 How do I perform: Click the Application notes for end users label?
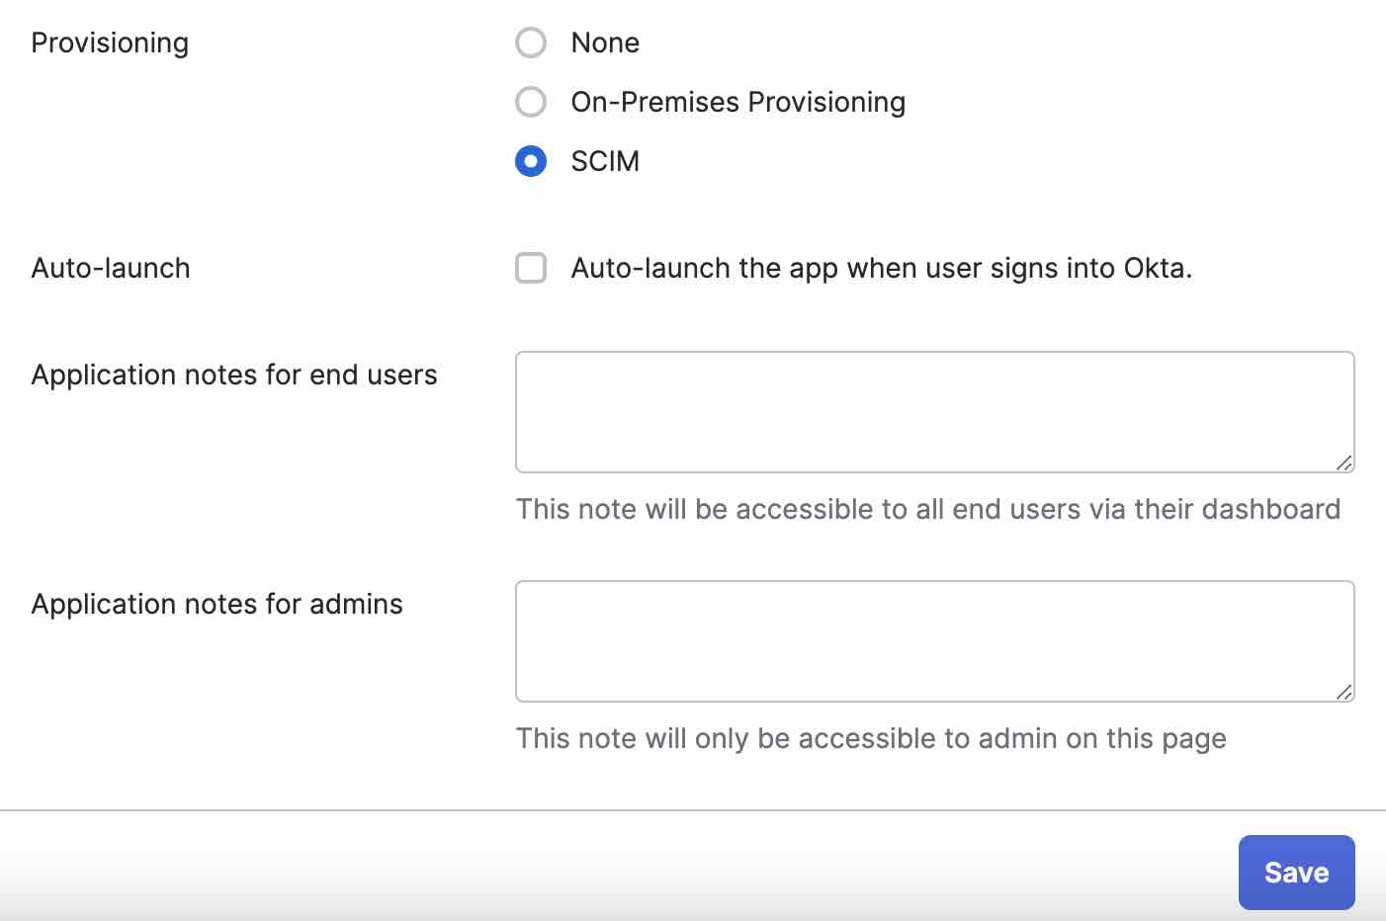pos(234,375)
